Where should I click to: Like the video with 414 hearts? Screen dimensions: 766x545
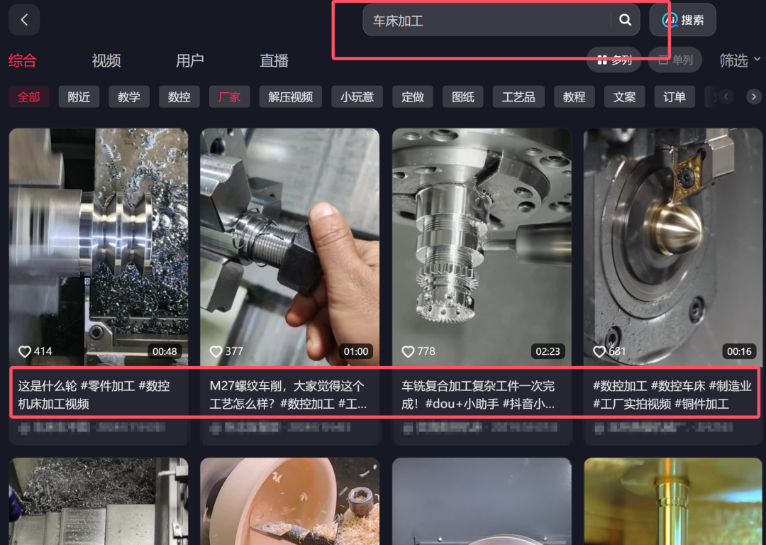(24, 351)
